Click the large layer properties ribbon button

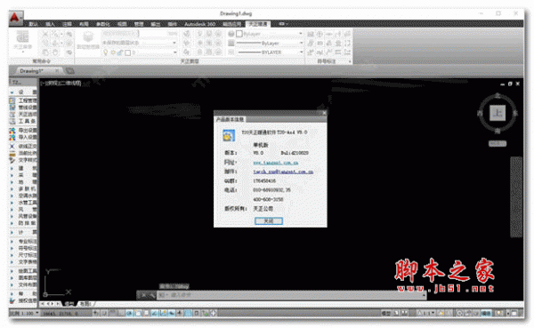click(88, 40)
